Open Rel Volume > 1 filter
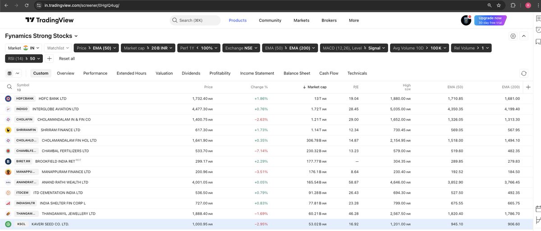Screen dimensions: 541x231 (x=471, y=48)
